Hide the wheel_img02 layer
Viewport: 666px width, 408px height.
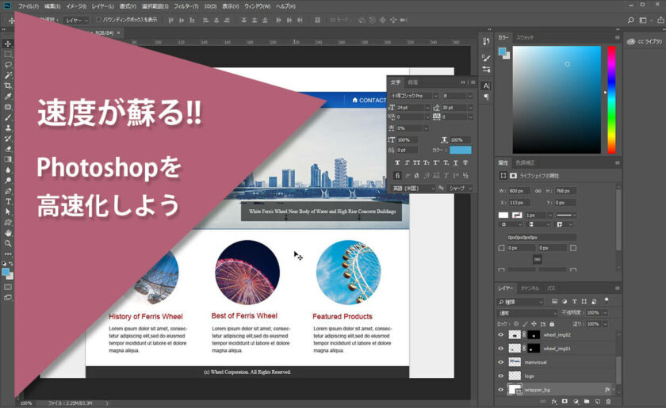tap(501, 335)
